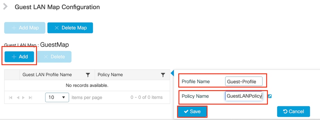This screenshot has width=320, height=120.
Task: Open filter for Guest LAN Profile Name column
Action: (88, 75)
